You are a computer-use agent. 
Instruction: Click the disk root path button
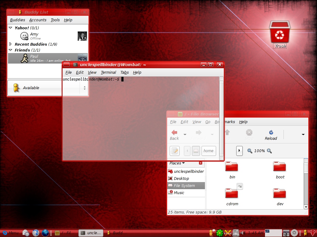196,151
